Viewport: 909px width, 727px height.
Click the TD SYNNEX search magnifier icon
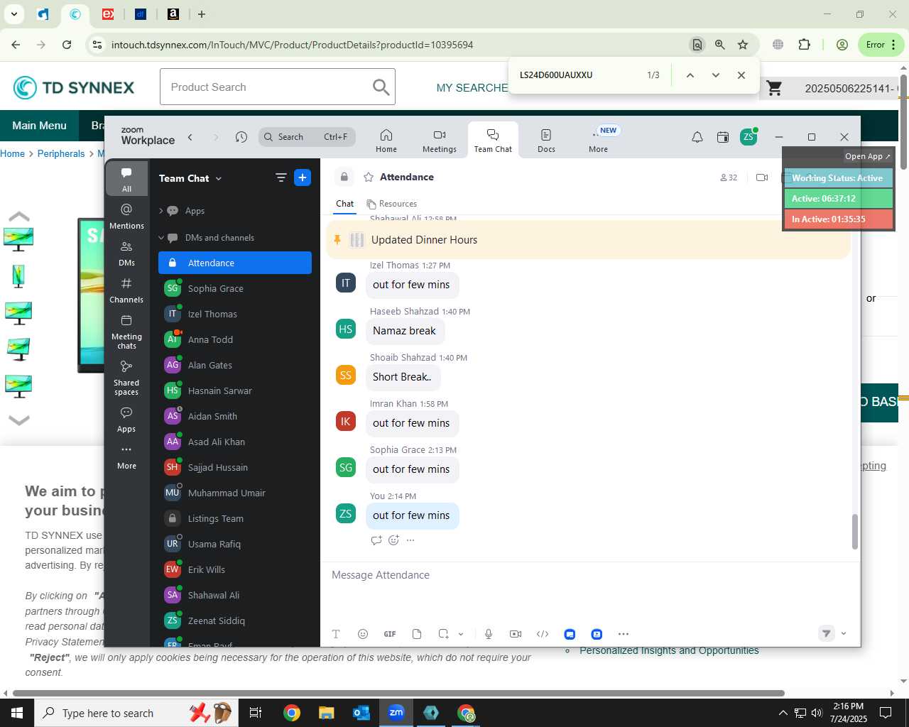(x=381, y=87)
